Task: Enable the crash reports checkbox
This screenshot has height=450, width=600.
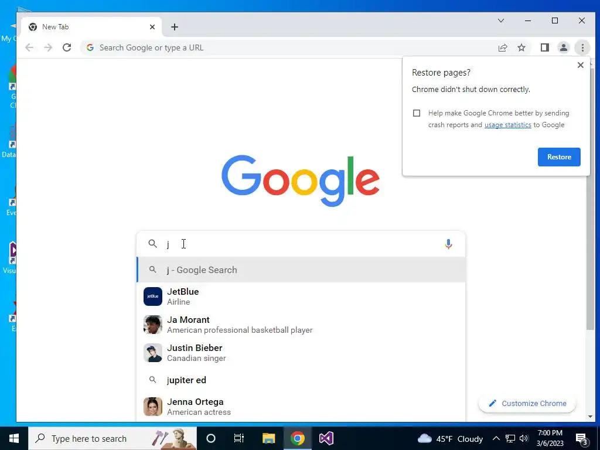Action: tap(417, 113)
